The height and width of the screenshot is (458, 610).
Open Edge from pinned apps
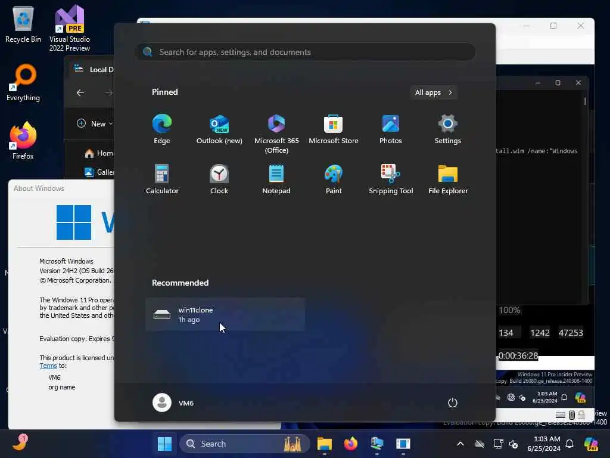[x=162, y=129]
